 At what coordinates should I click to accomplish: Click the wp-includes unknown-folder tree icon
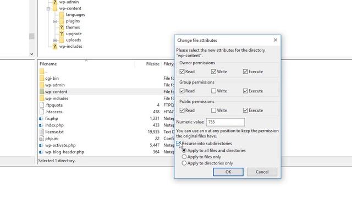click(55, 46)
